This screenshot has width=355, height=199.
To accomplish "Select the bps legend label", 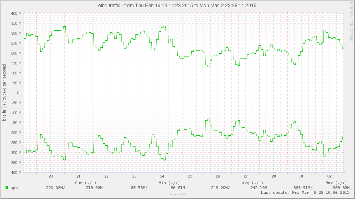I will coord(14,188).
